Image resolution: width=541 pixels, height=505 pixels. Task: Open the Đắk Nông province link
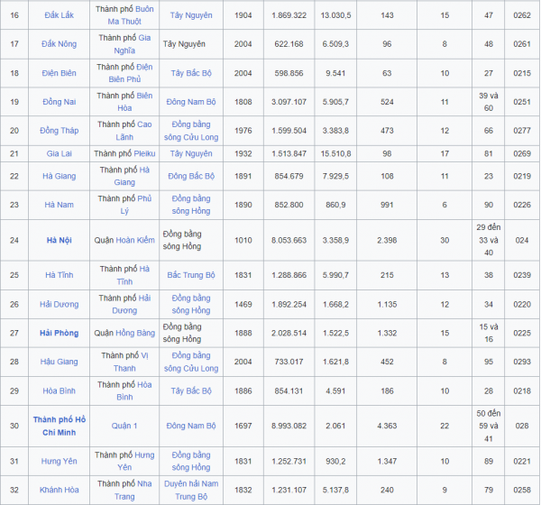click(x=59, y=44)
